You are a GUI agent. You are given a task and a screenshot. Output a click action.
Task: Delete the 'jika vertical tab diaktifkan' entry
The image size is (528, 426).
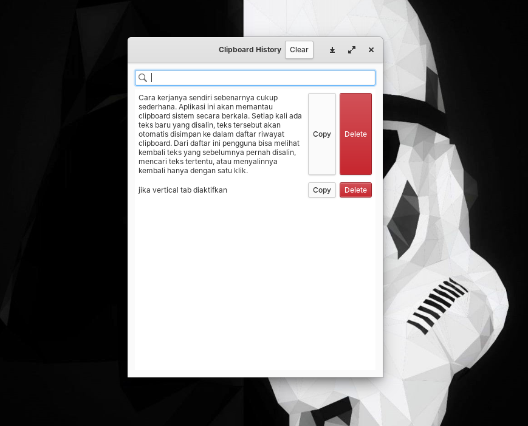[355, 190]
